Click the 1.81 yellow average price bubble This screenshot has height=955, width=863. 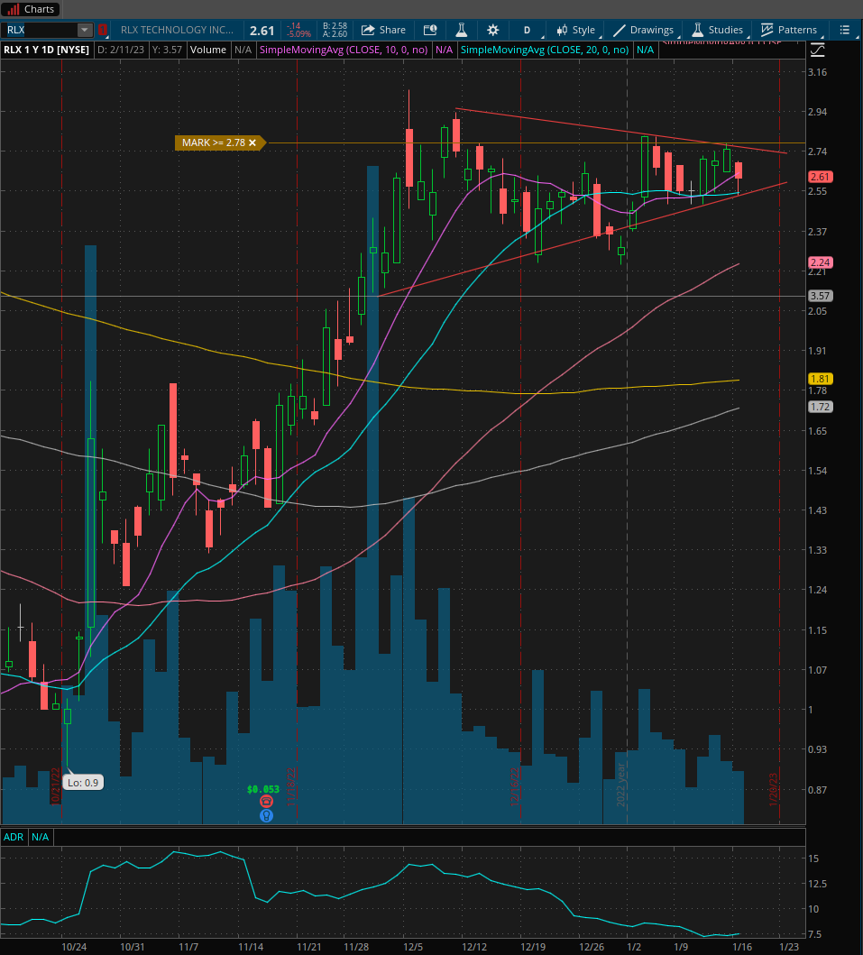click(820, 379)
